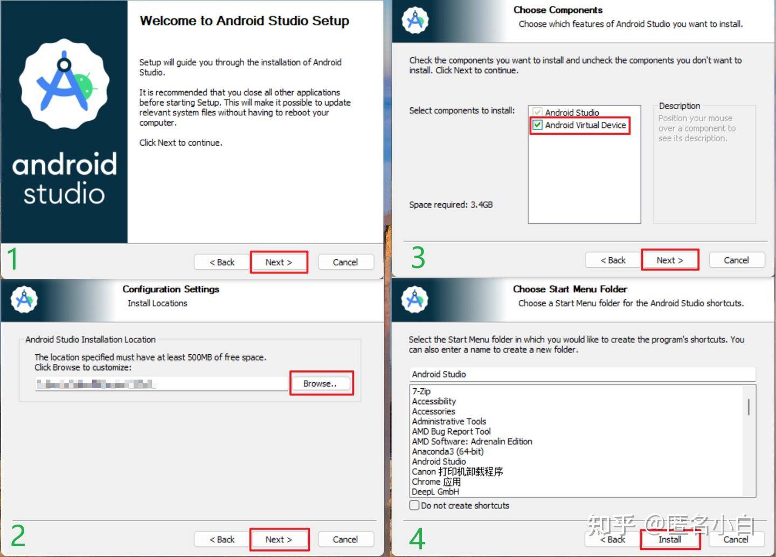Click Next in Choose Components panel

(x=670, y=260)
